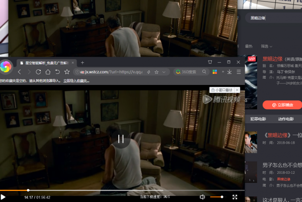The width and height of the screenshot is (302, 202).
Task: Open the colorful apps grid extension icon
Action: 215,72
